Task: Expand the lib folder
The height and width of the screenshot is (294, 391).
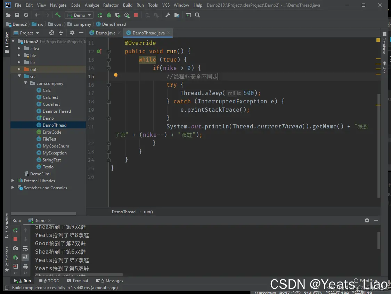Action: (19, 62)
